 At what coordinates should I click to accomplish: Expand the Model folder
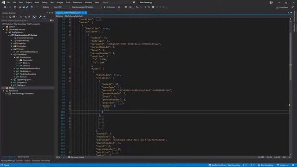coord(3,88)
